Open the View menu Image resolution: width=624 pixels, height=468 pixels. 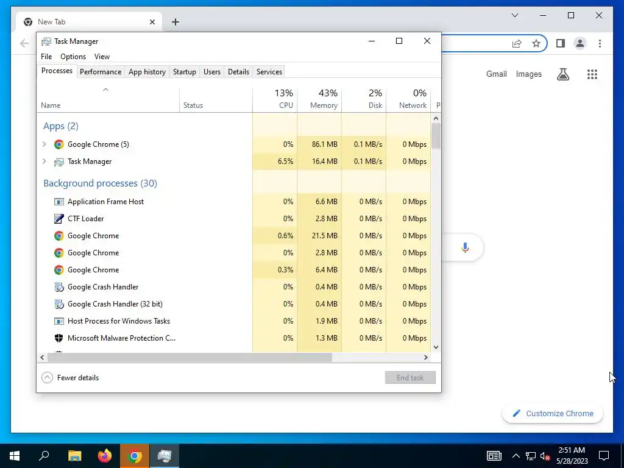[102, 57]
